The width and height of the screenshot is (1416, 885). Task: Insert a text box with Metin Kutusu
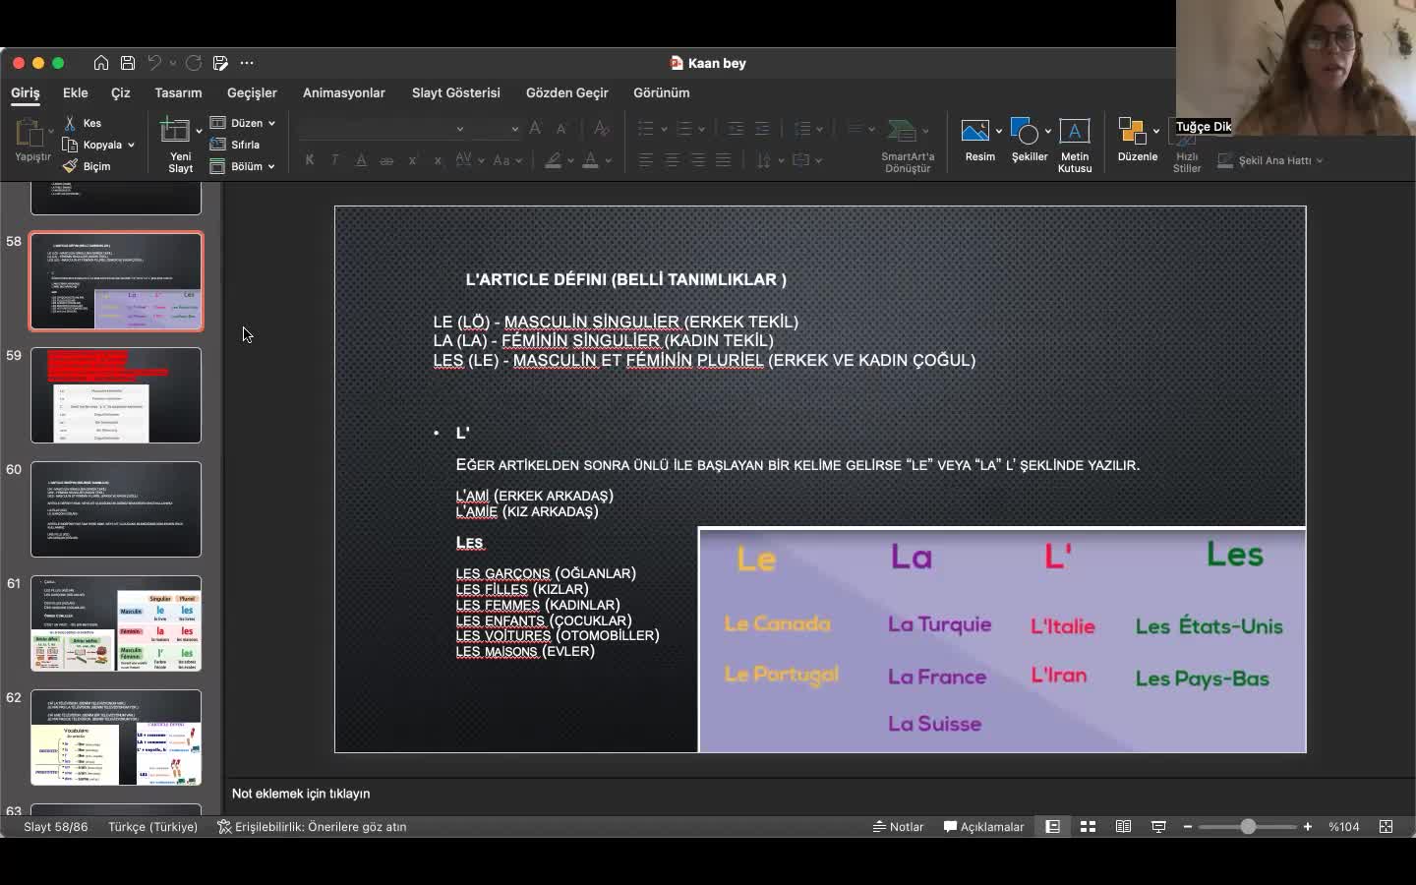tap(1075, 146)
